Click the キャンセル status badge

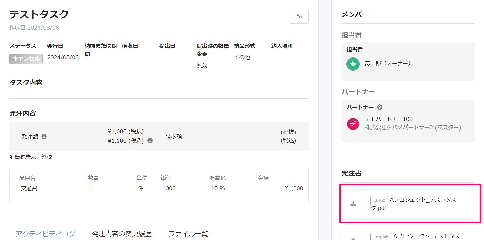point(26,59)
